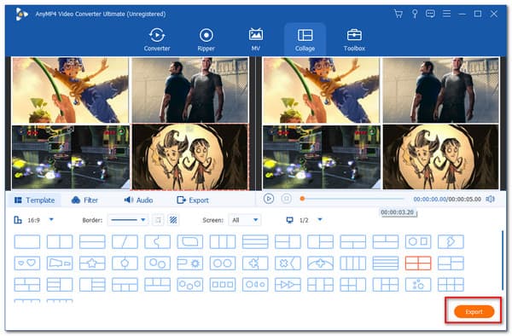Viewport: 512px width, 336px height.
Task: Open the Screen All dropdown
Action: coord(245,220)
